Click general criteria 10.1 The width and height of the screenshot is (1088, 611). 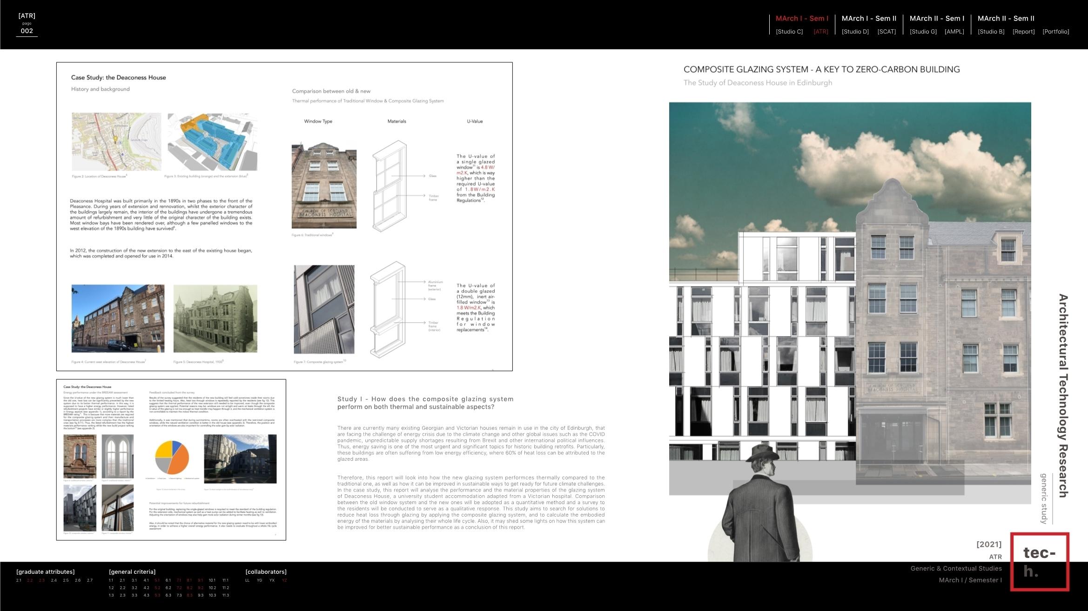[x=212, y=580]
